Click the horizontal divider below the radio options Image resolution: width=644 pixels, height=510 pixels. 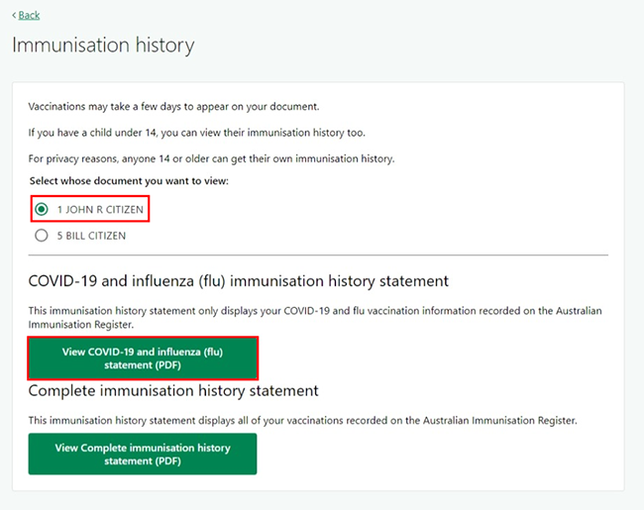(317, 255)
